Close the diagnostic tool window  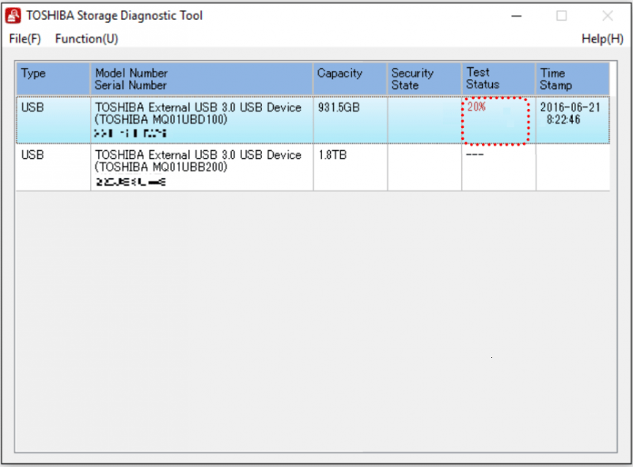click(x=608, y=16)
